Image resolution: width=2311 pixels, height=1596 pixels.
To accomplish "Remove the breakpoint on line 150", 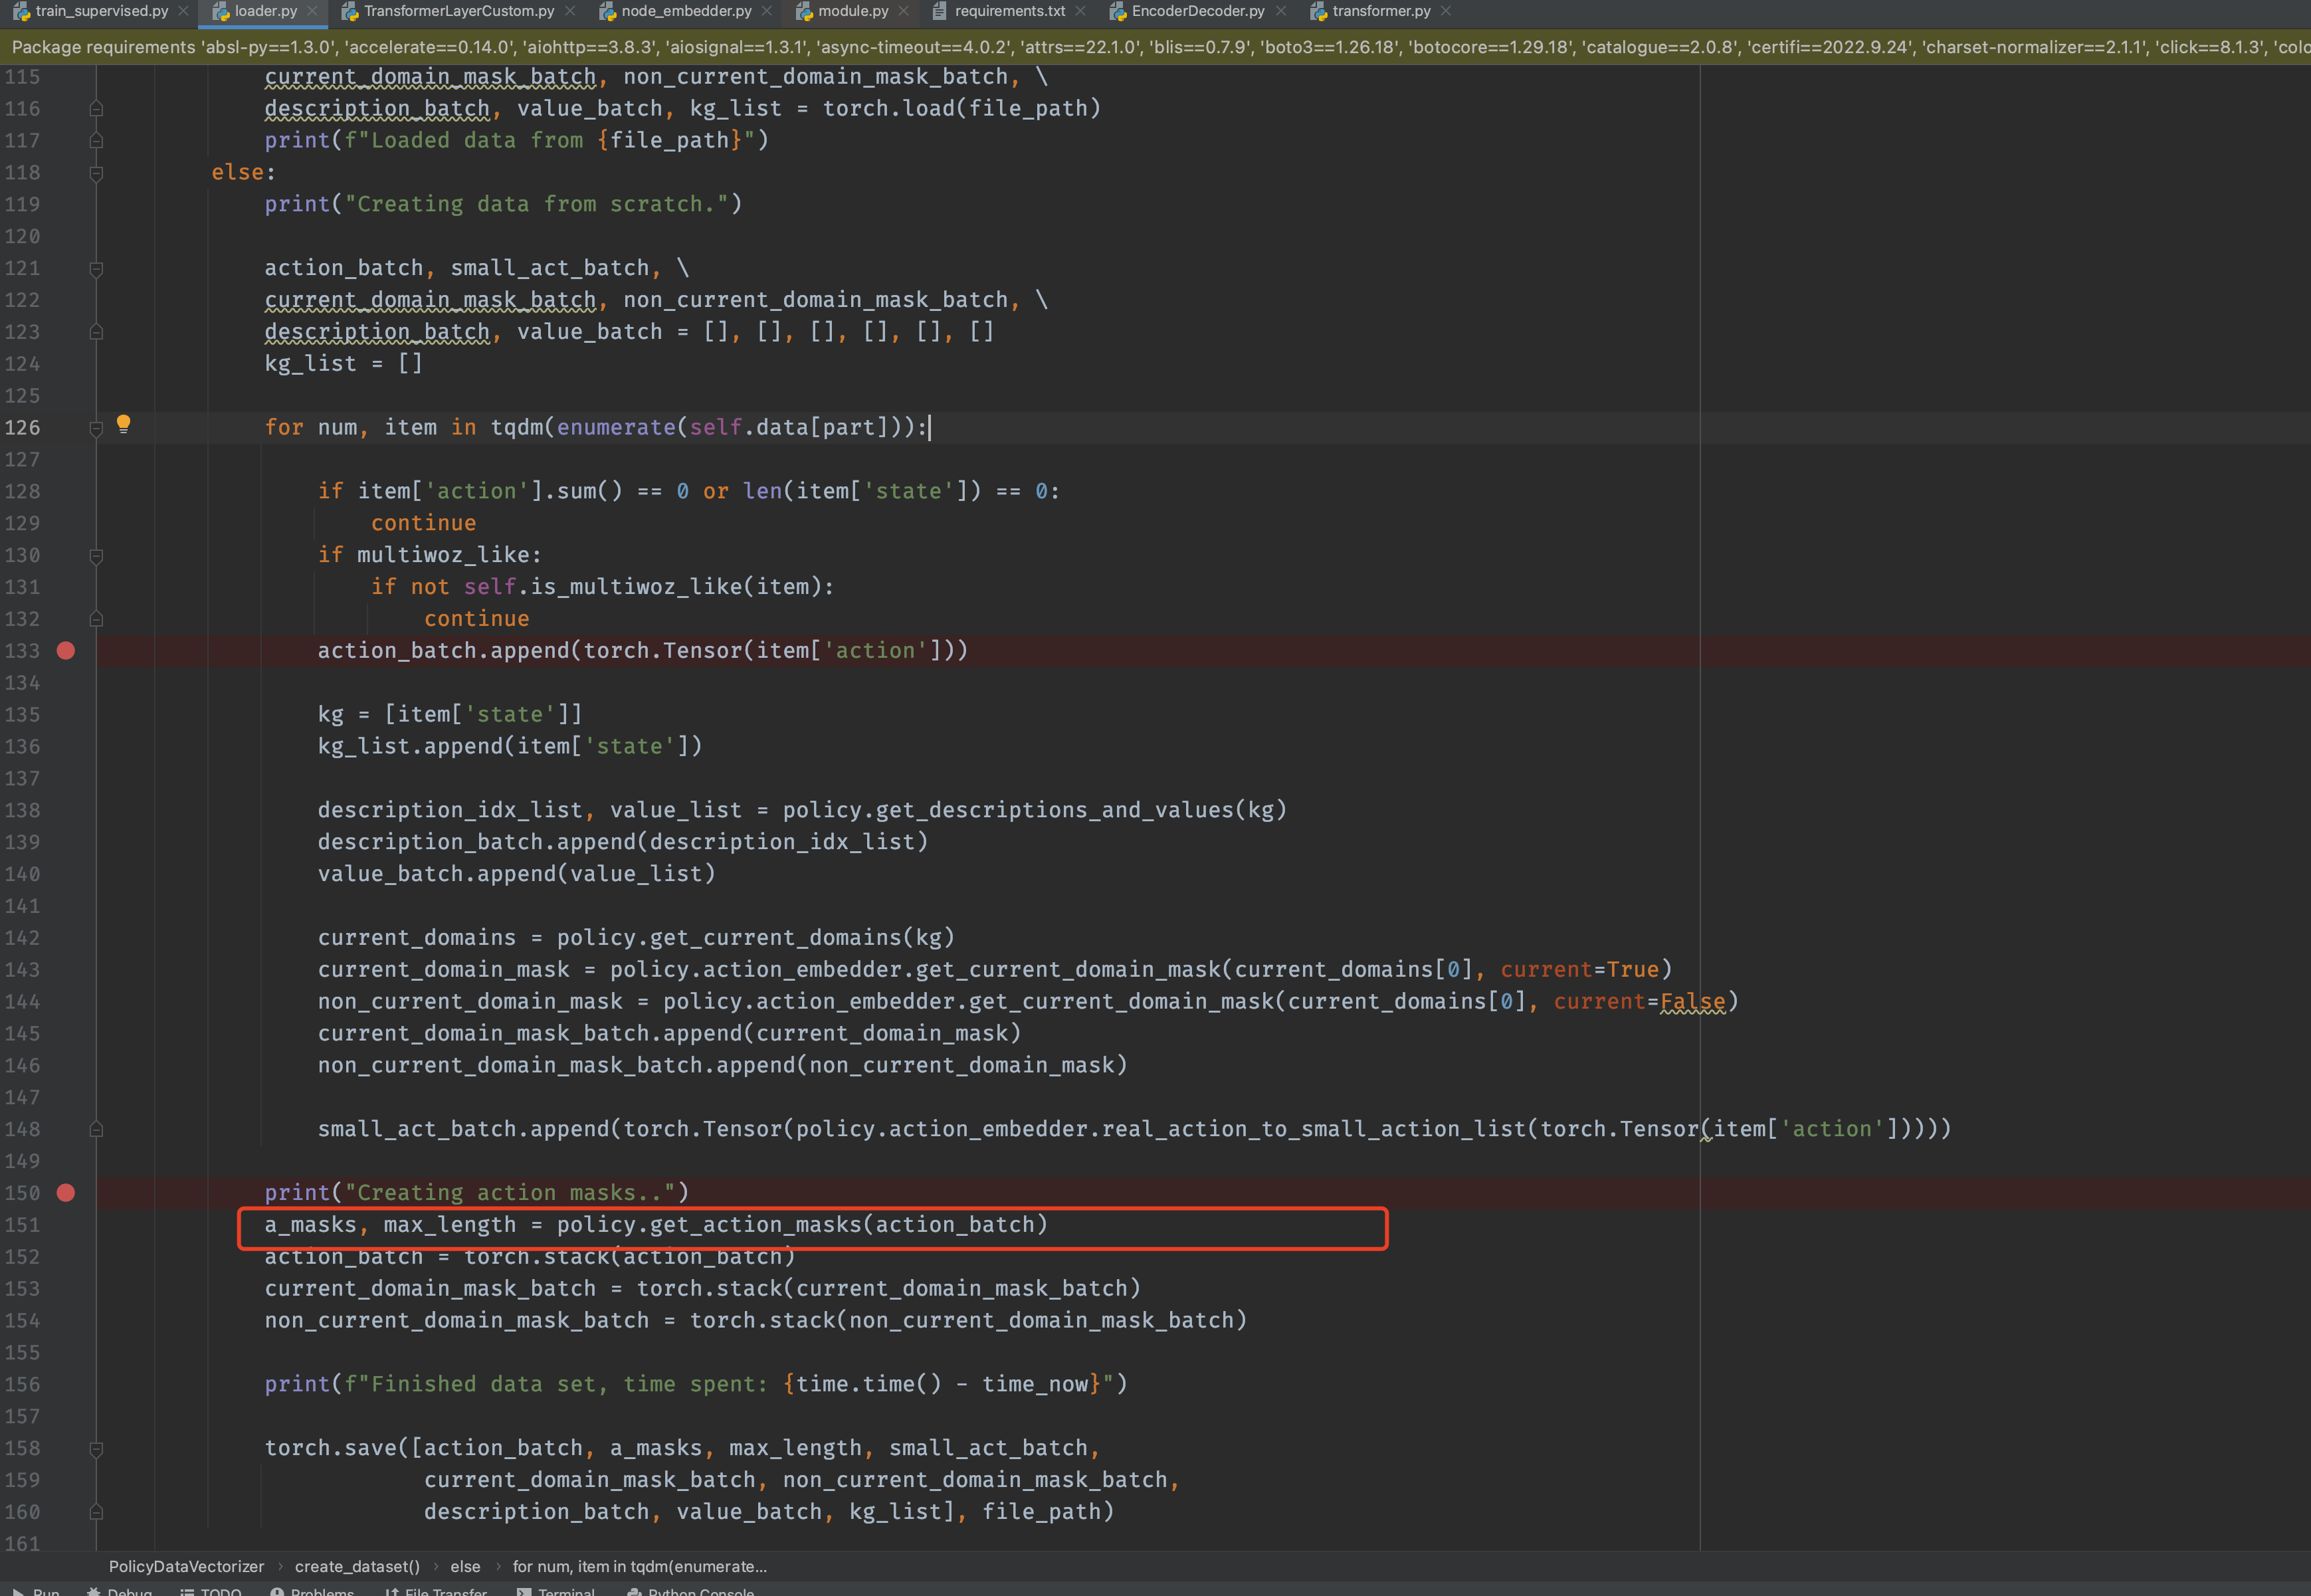I will point(66,1193).
